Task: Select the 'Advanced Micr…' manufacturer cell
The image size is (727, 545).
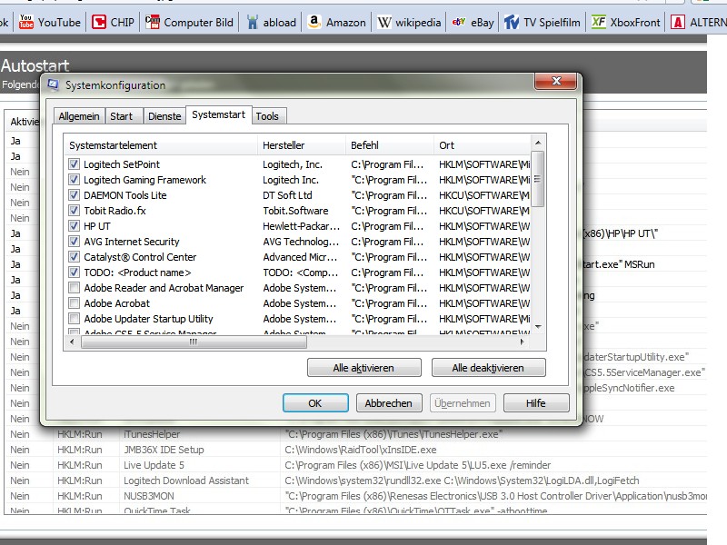Action: pyautogui.click(x=300, y=257)
